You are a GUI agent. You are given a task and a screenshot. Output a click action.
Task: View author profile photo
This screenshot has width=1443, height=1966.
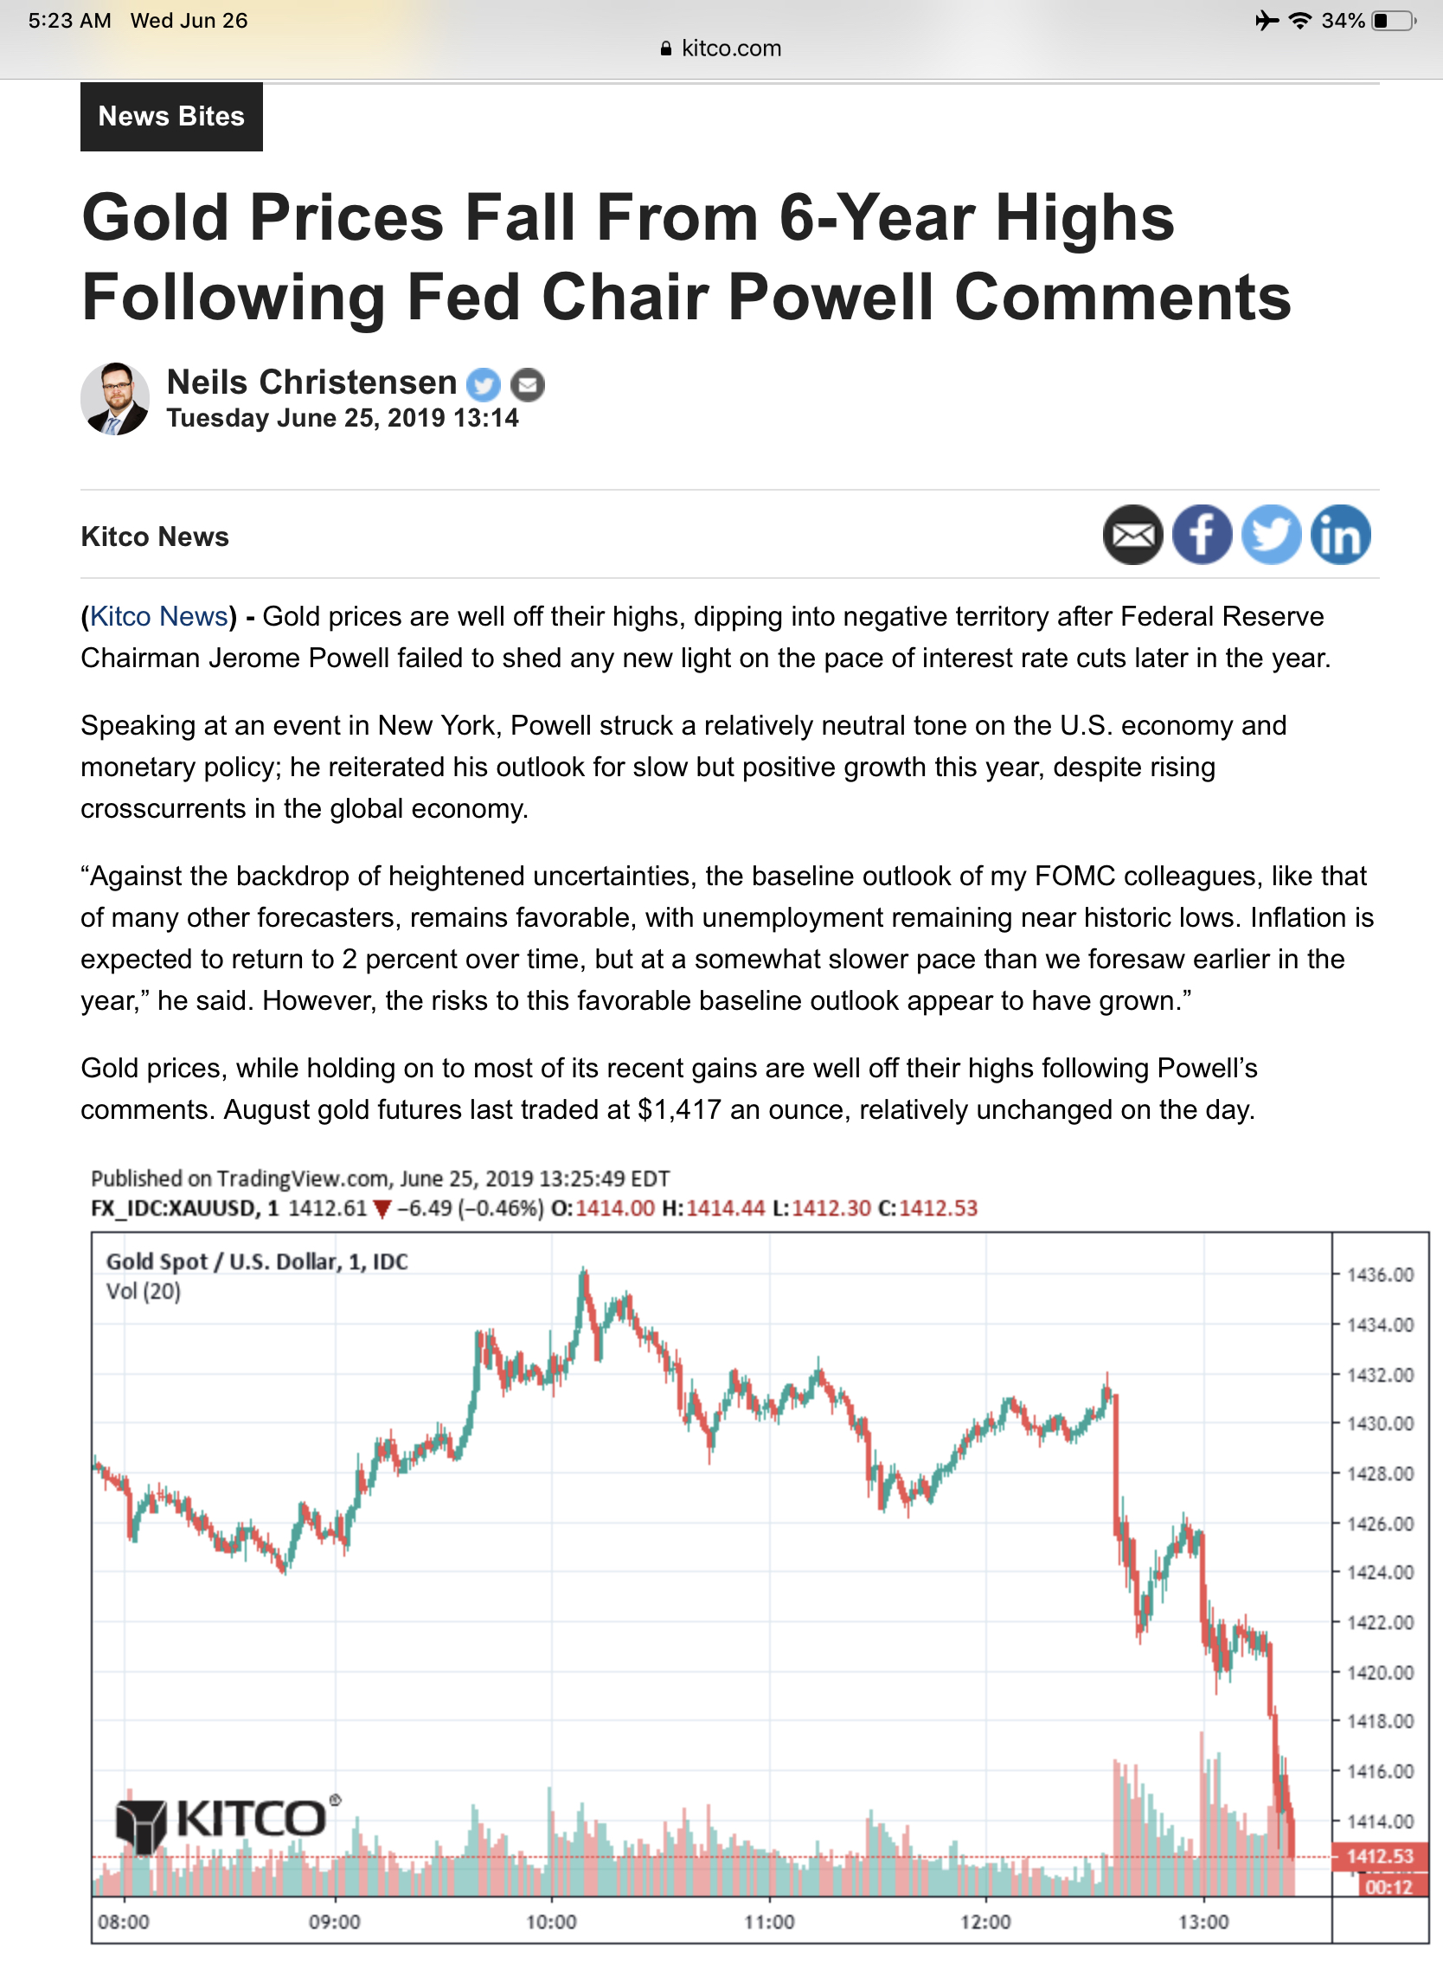pos(114,399)
